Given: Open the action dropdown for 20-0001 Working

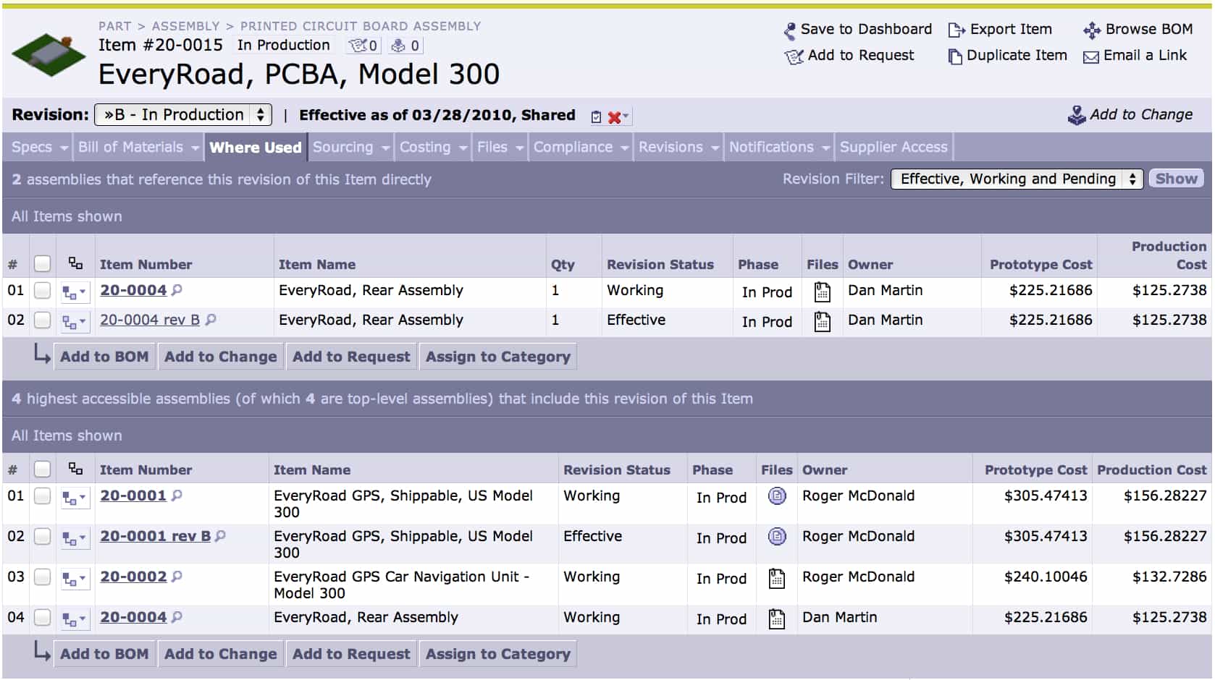Looking at the screenshot, I should click(75, 498).
